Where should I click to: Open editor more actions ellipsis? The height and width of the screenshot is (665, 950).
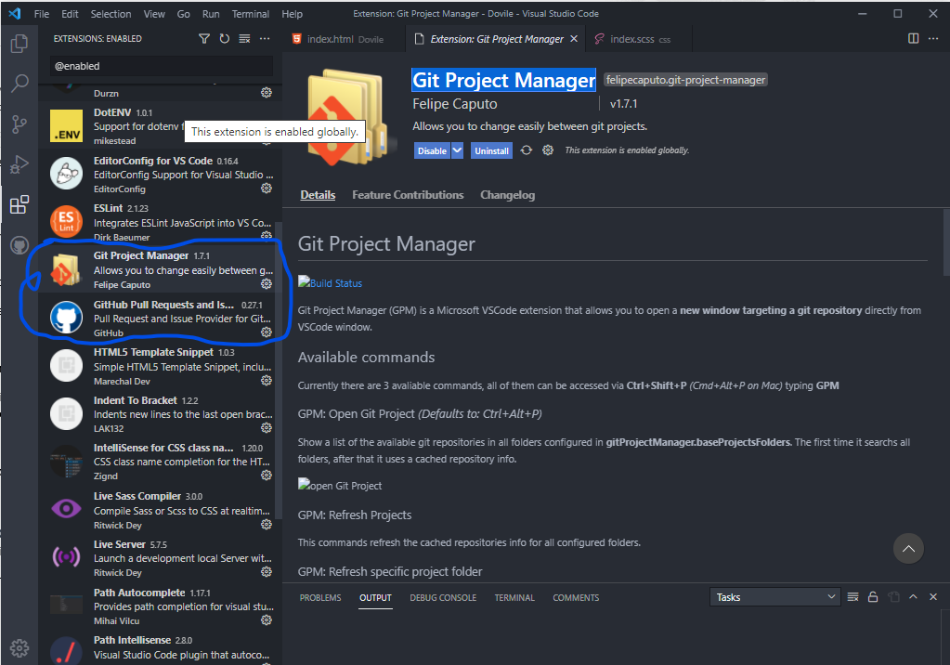click(x=933, y=39)
